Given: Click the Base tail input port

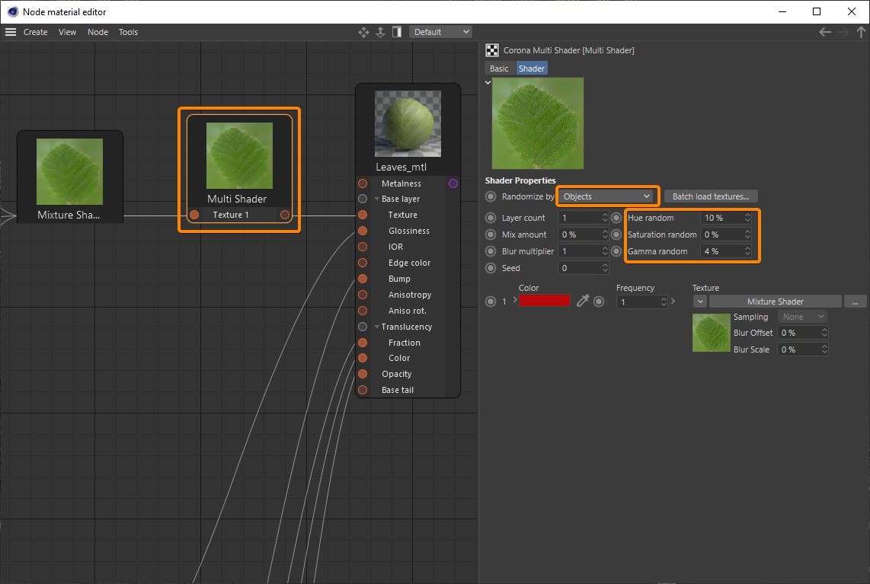Looking at the screenshot, I should click(x=363, y=390).
